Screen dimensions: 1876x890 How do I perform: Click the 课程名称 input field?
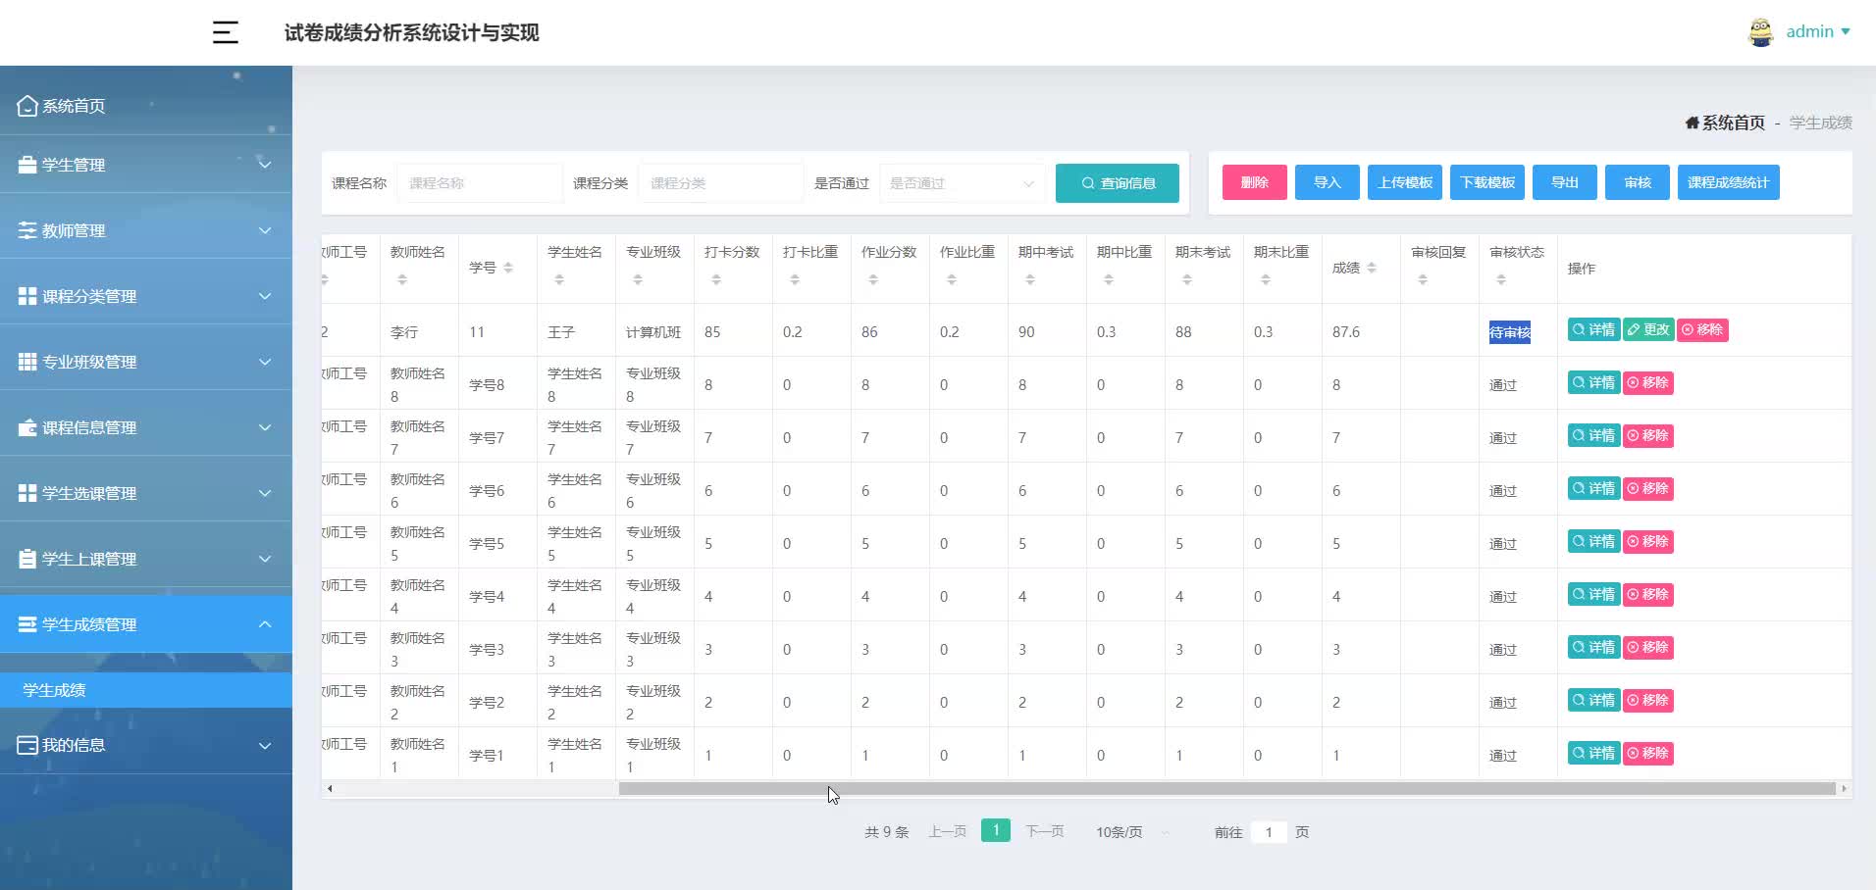coord(478,182)
